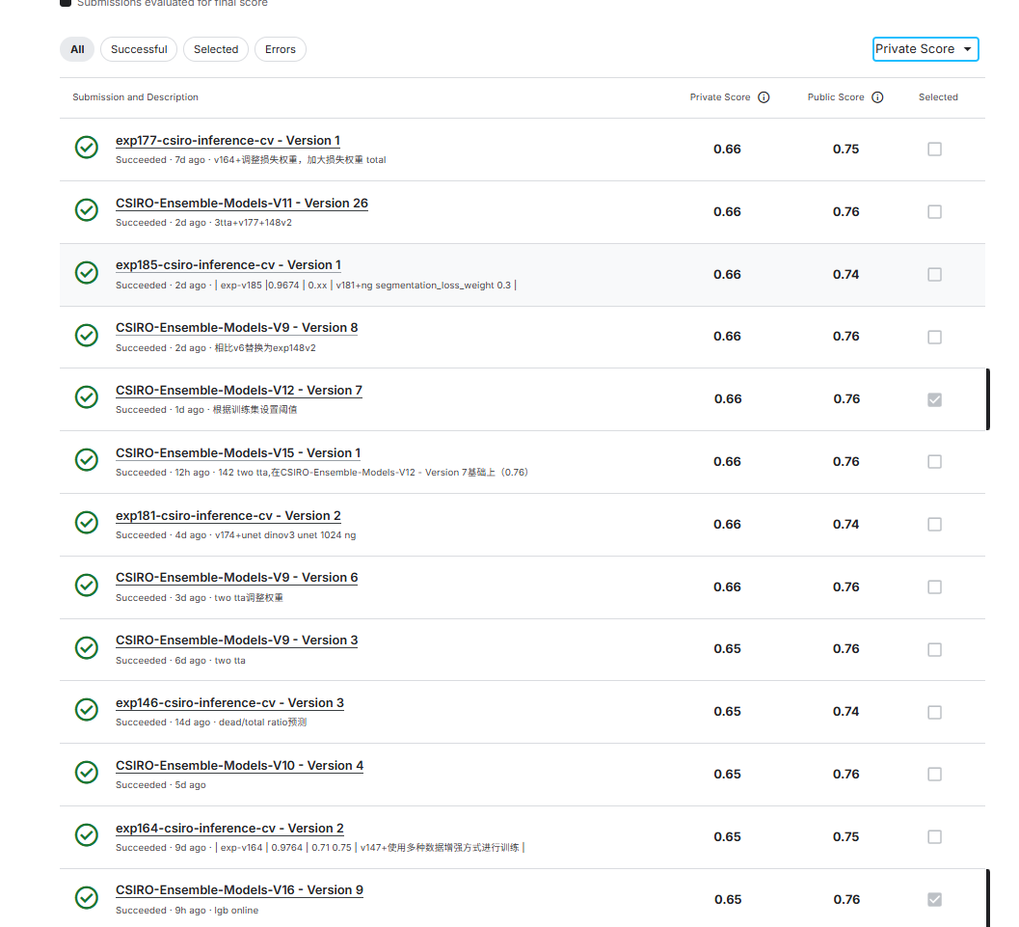Click success checkmark icon for CSIRO-Ensemble-Models-V11 Version 26
The height and width of the screenshot is (927, 1019).
tap(87, 210)
